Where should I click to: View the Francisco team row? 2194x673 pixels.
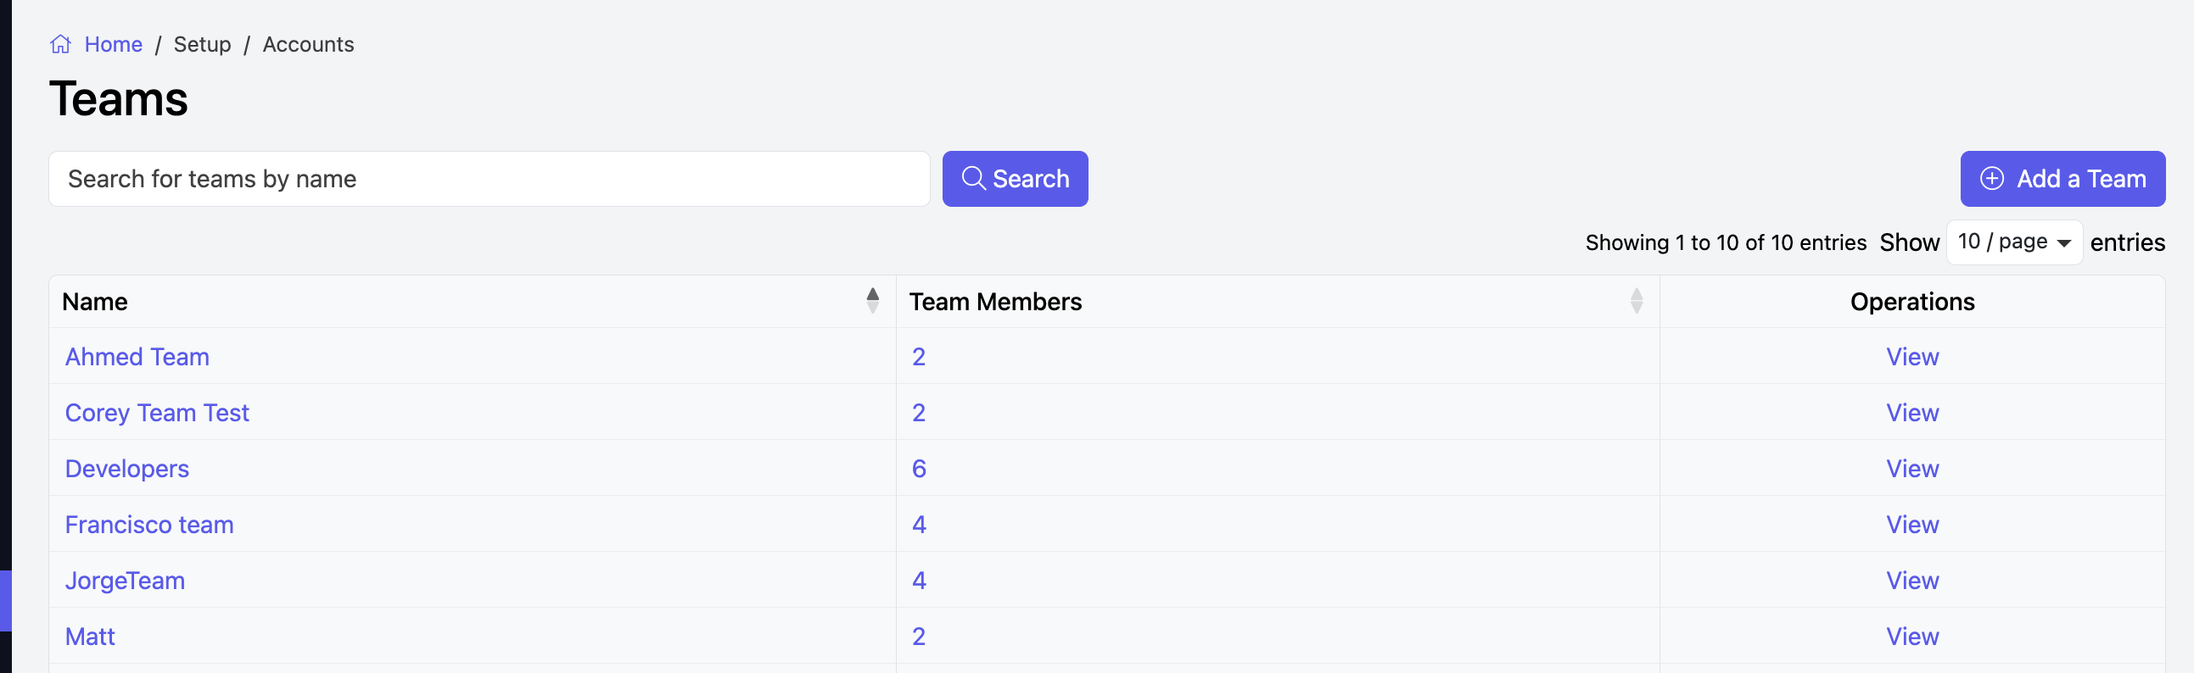click(x=1911, y=525)
